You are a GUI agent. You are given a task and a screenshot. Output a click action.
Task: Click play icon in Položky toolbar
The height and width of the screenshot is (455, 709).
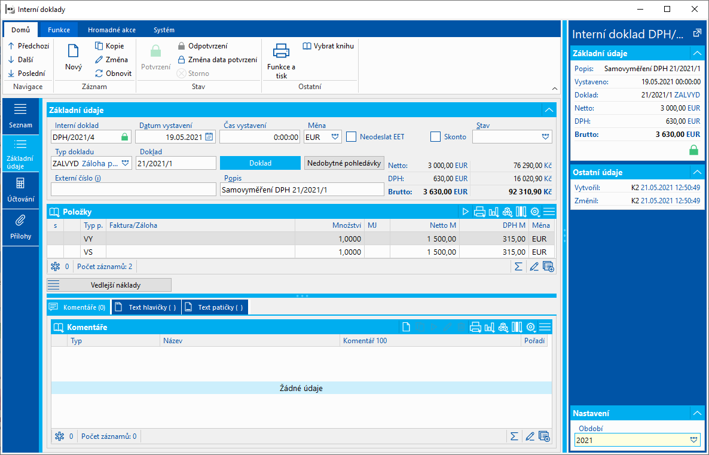(x=465, y=212)
